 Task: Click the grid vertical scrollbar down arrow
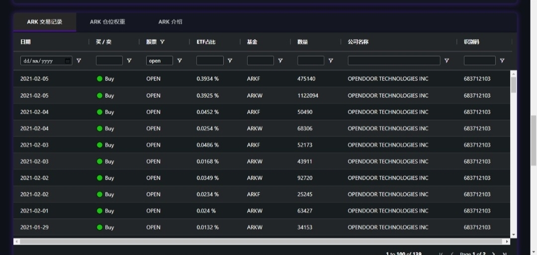coord(513,235)
